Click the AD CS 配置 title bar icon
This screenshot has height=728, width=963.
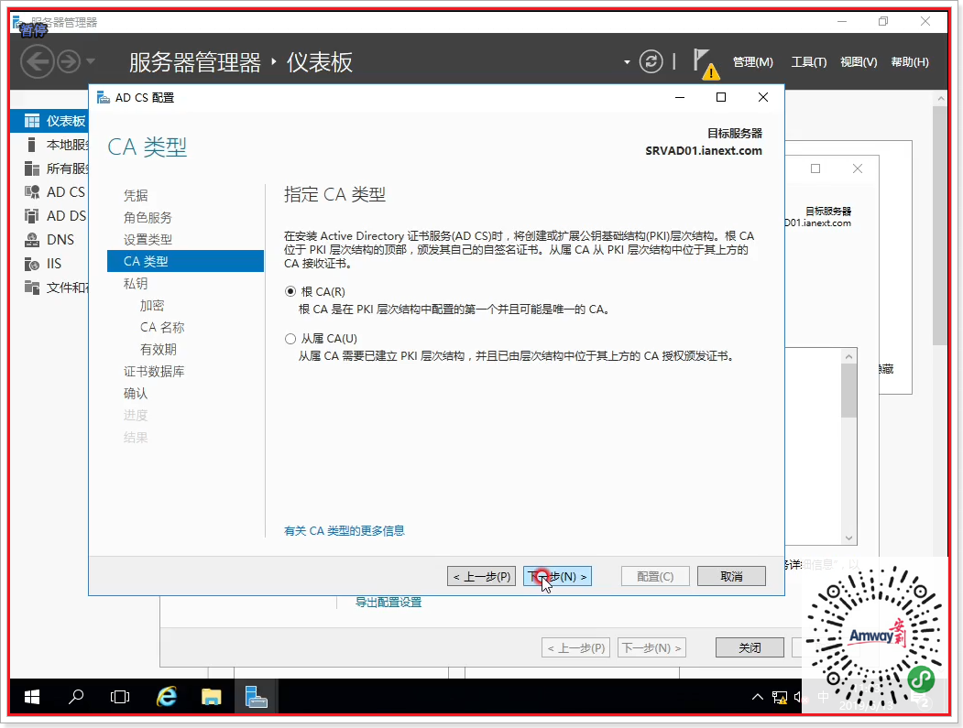pos(104,98)
